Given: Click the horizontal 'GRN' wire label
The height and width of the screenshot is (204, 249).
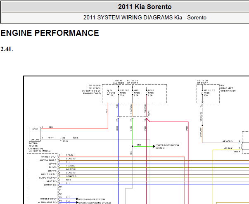Looking at the screenshot, I should tap(139, 145).
